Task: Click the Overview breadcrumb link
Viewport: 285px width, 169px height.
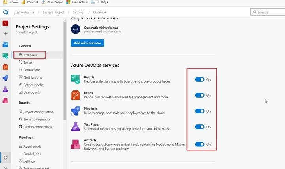Action: tap(100, 12)
